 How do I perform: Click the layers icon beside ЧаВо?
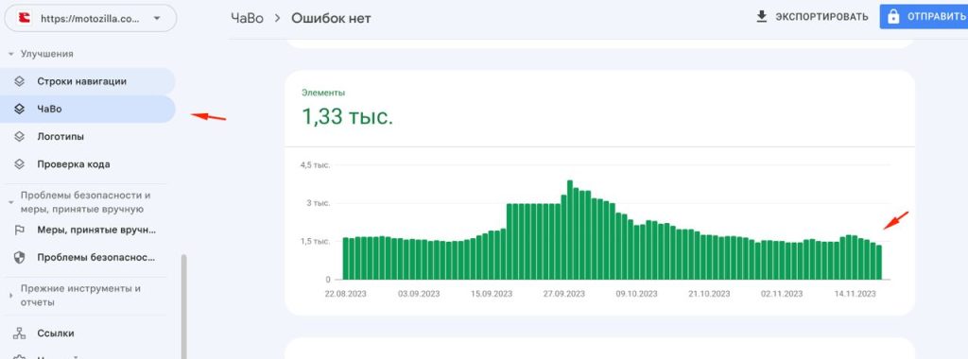[x=19, y=110]
